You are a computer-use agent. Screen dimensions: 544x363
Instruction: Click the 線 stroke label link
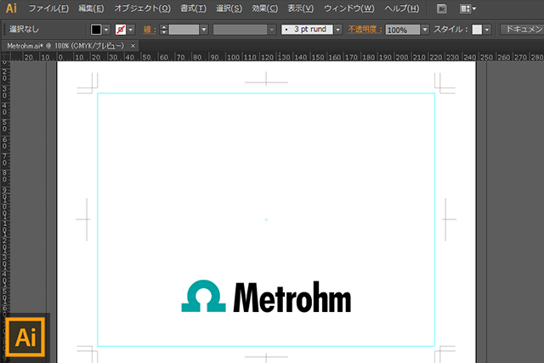(150, 30)
